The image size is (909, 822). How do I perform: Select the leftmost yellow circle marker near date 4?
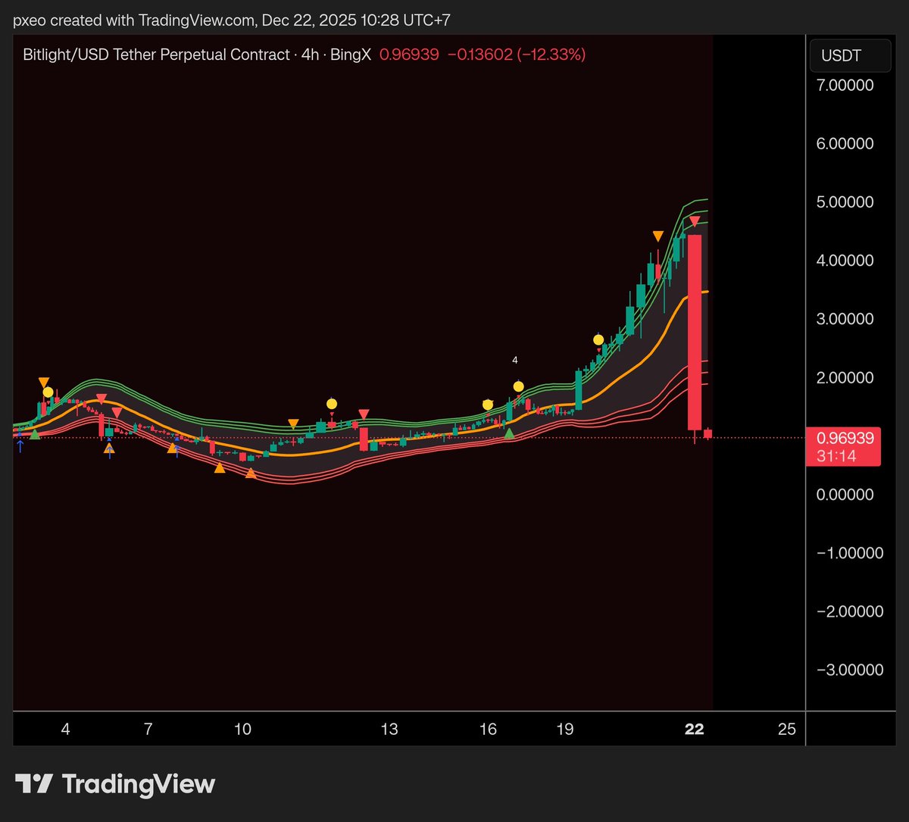pyautogui.click(x=48, y=392)
